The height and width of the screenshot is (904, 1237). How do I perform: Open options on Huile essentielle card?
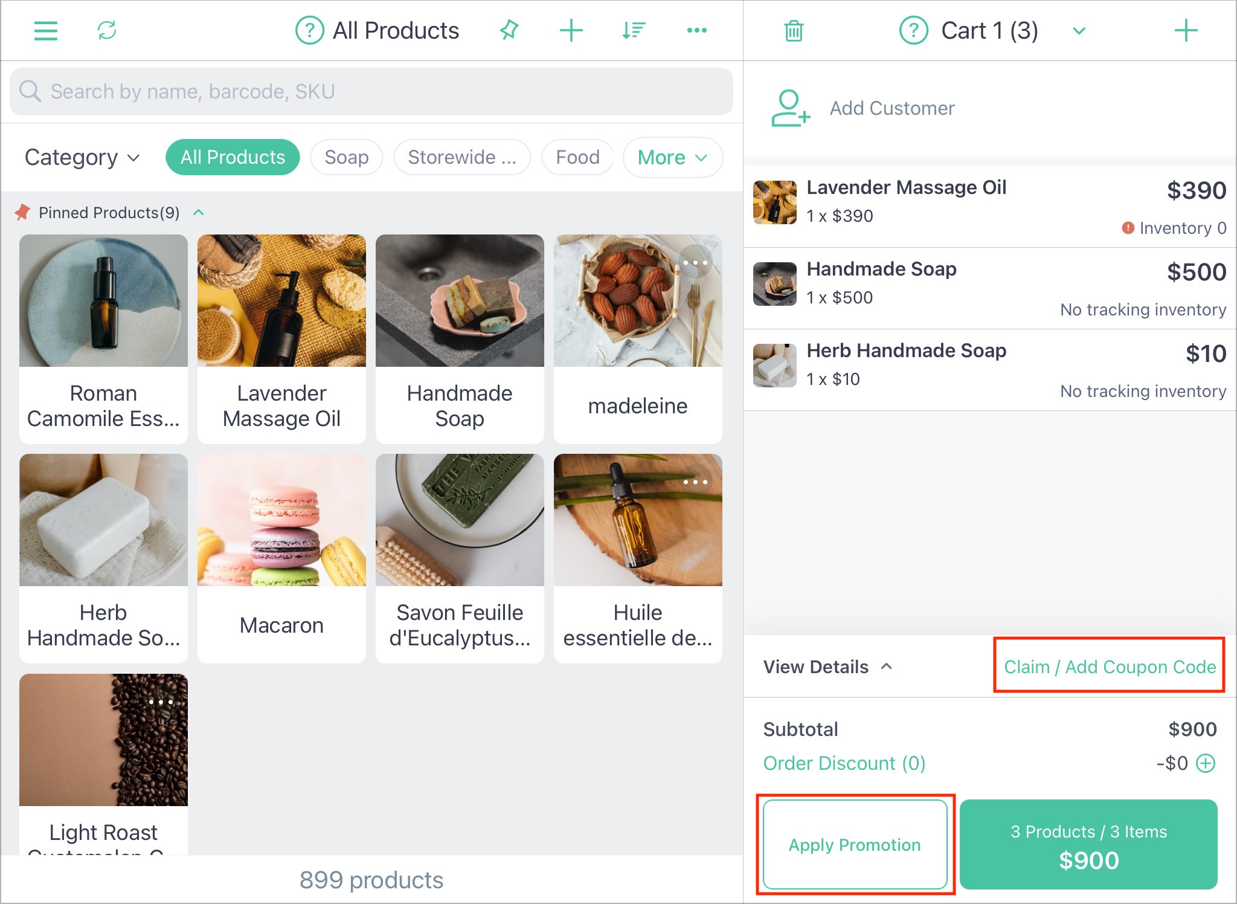point(695,482)
